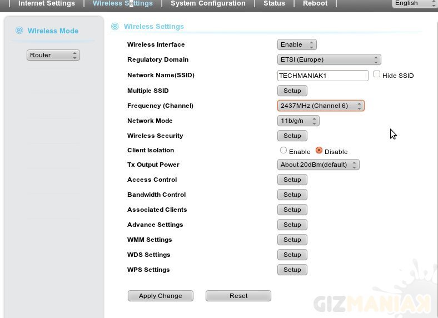The width and height of the screenshot is (438, 318).
Task: Click Setup next to WPS Settings
Action: click(x=292, y=270)
